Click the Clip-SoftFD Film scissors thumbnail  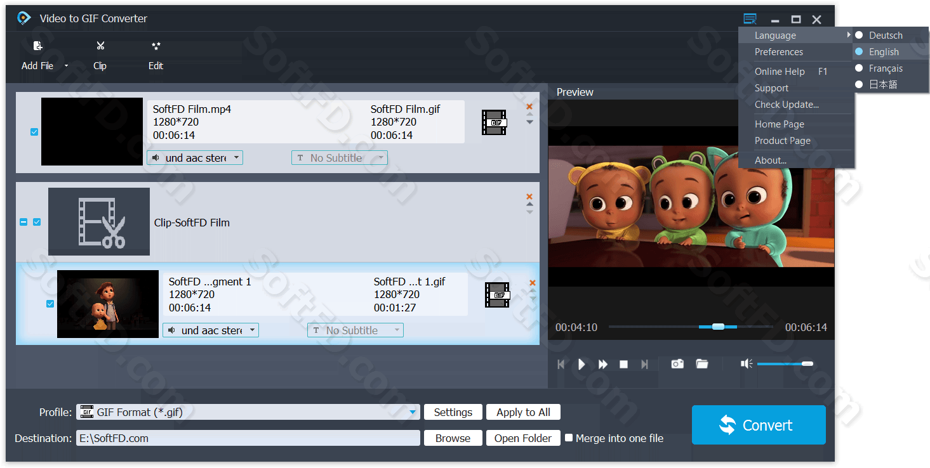point(99,221)
